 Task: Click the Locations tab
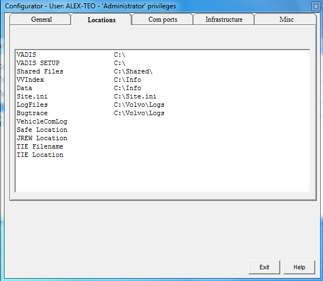click(101, 20)
